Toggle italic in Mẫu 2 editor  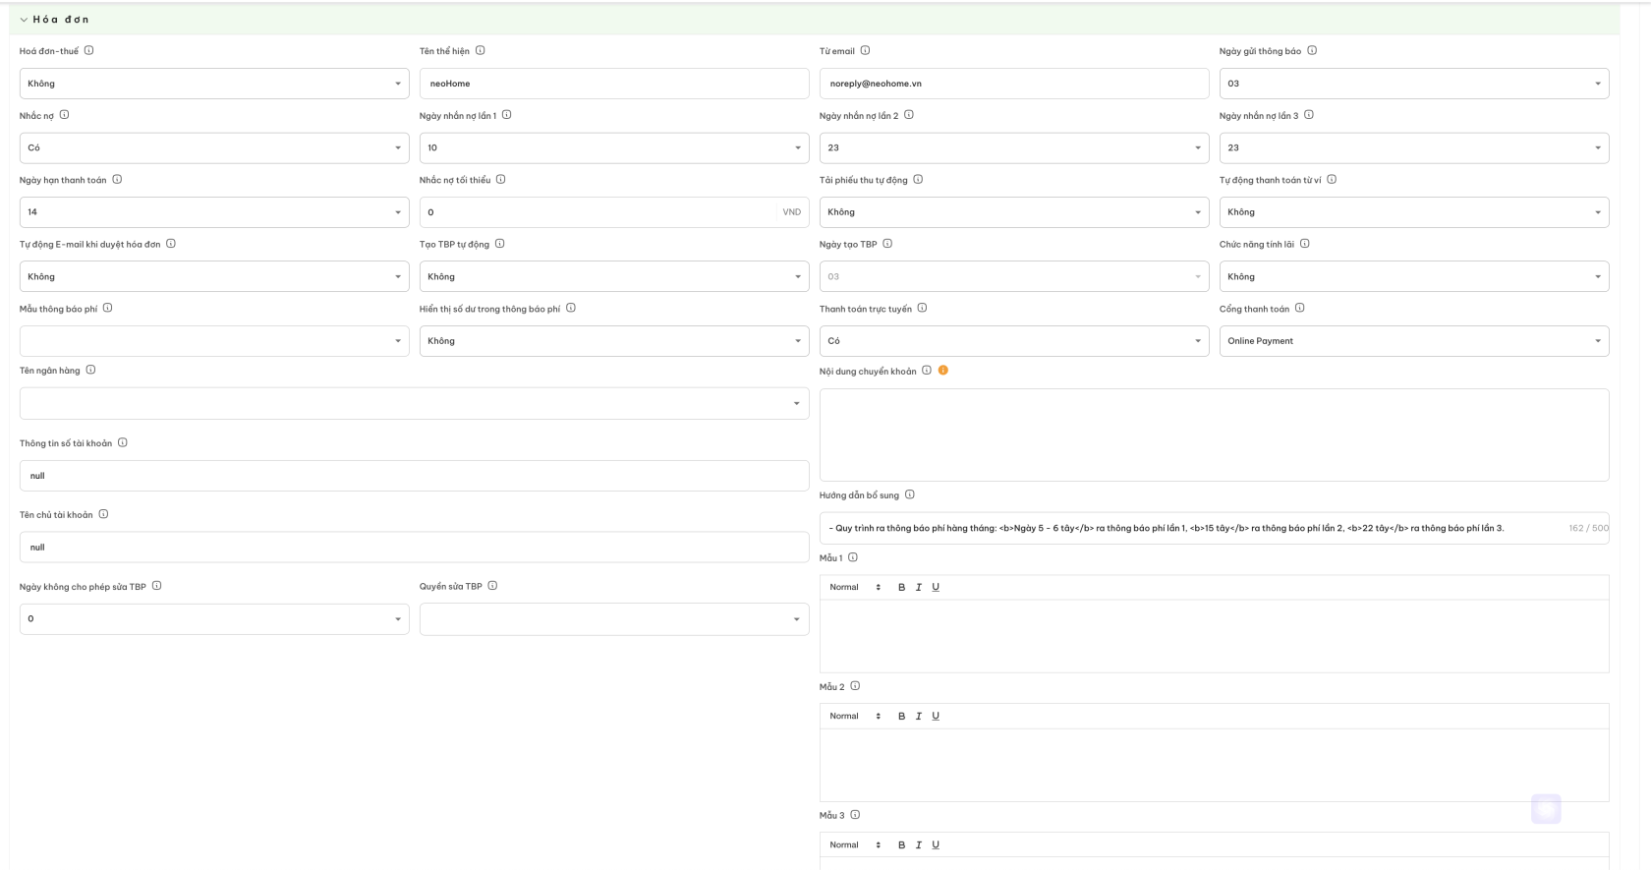(x=919, y=716)
